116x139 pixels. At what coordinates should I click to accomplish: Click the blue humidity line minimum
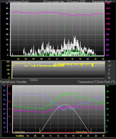click(64, 110)
